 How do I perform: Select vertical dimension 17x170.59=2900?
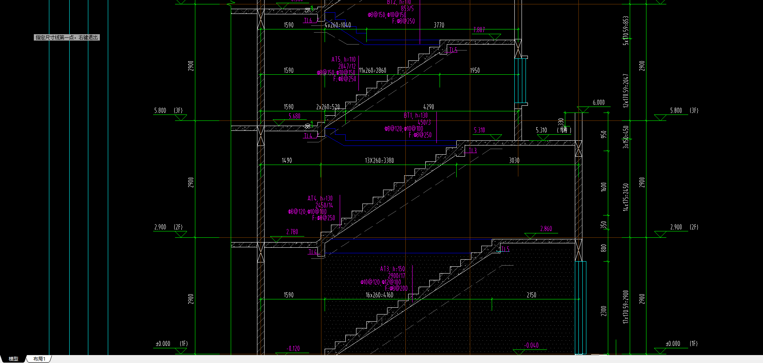tap(626, 307)
